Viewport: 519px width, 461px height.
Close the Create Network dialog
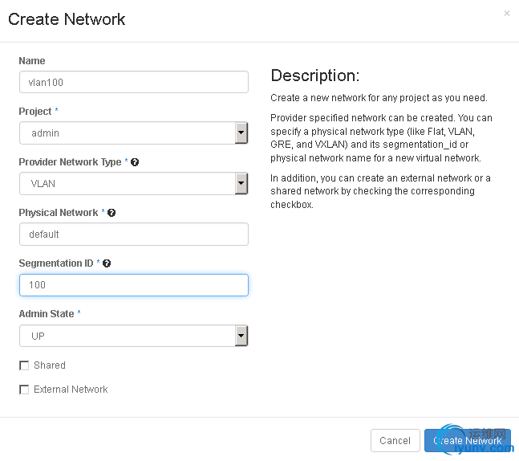[506, 14]
